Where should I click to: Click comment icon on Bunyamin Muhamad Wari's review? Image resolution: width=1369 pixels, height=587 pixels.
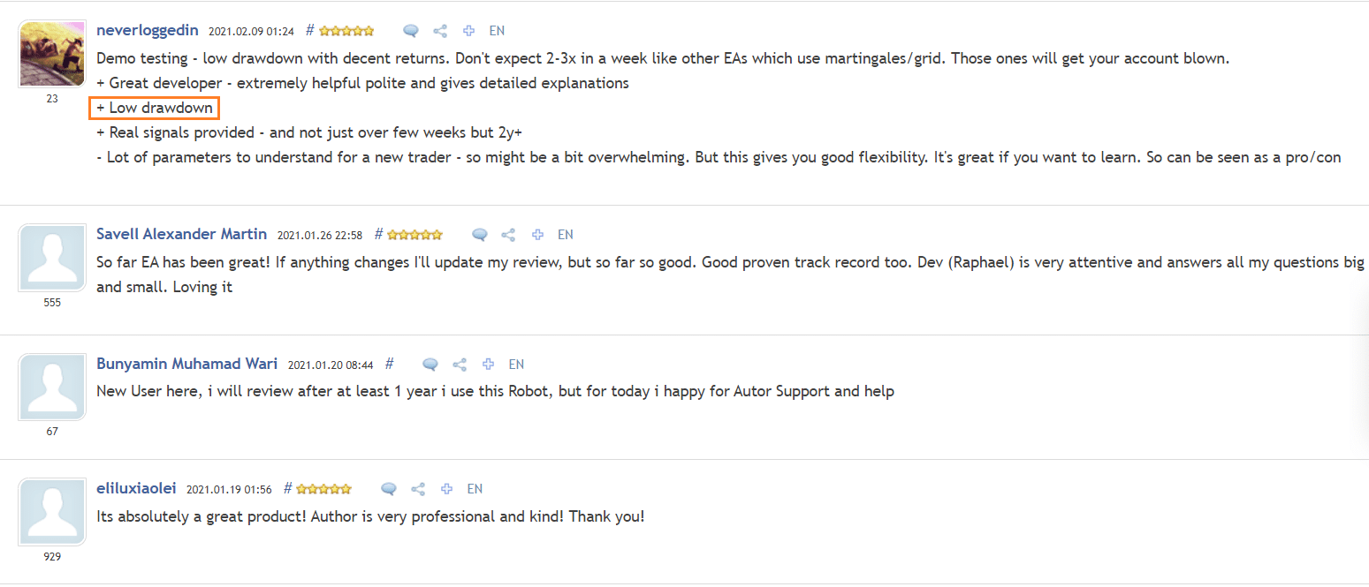click(430, 365)
